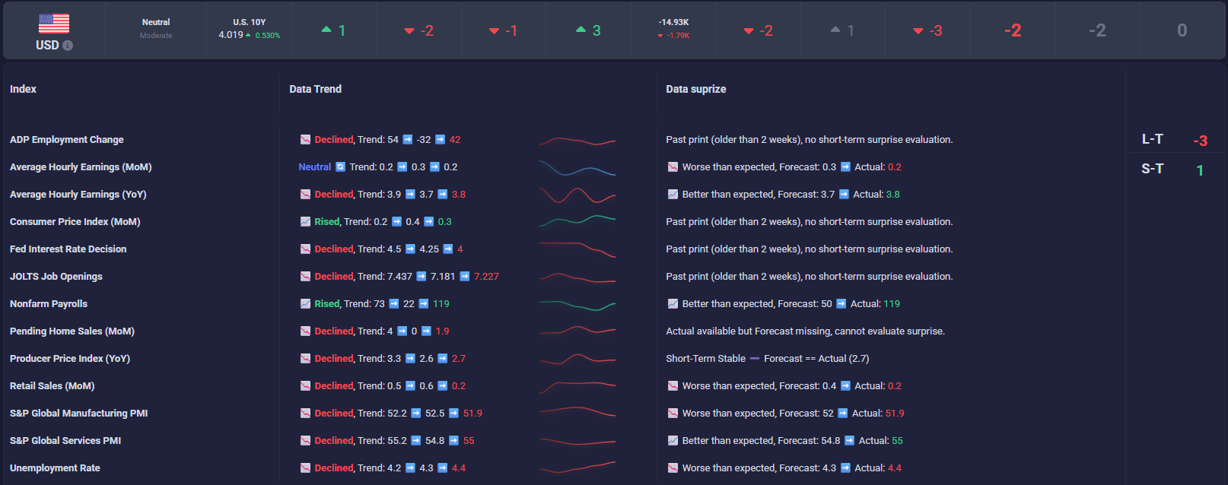Click the green up arrow next to 3
1228x485 pixels.
tap(581, 30)
